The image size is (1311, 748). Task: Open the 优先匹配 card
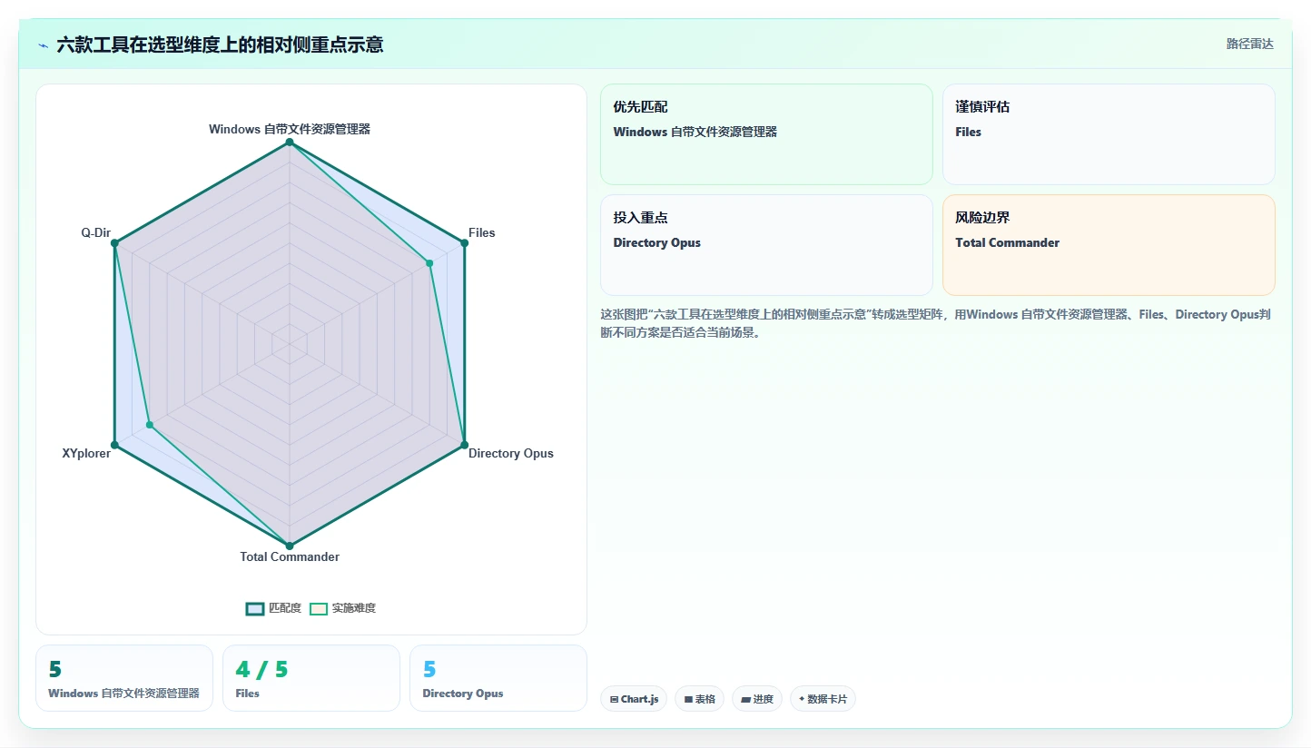(x=766, y=134)
